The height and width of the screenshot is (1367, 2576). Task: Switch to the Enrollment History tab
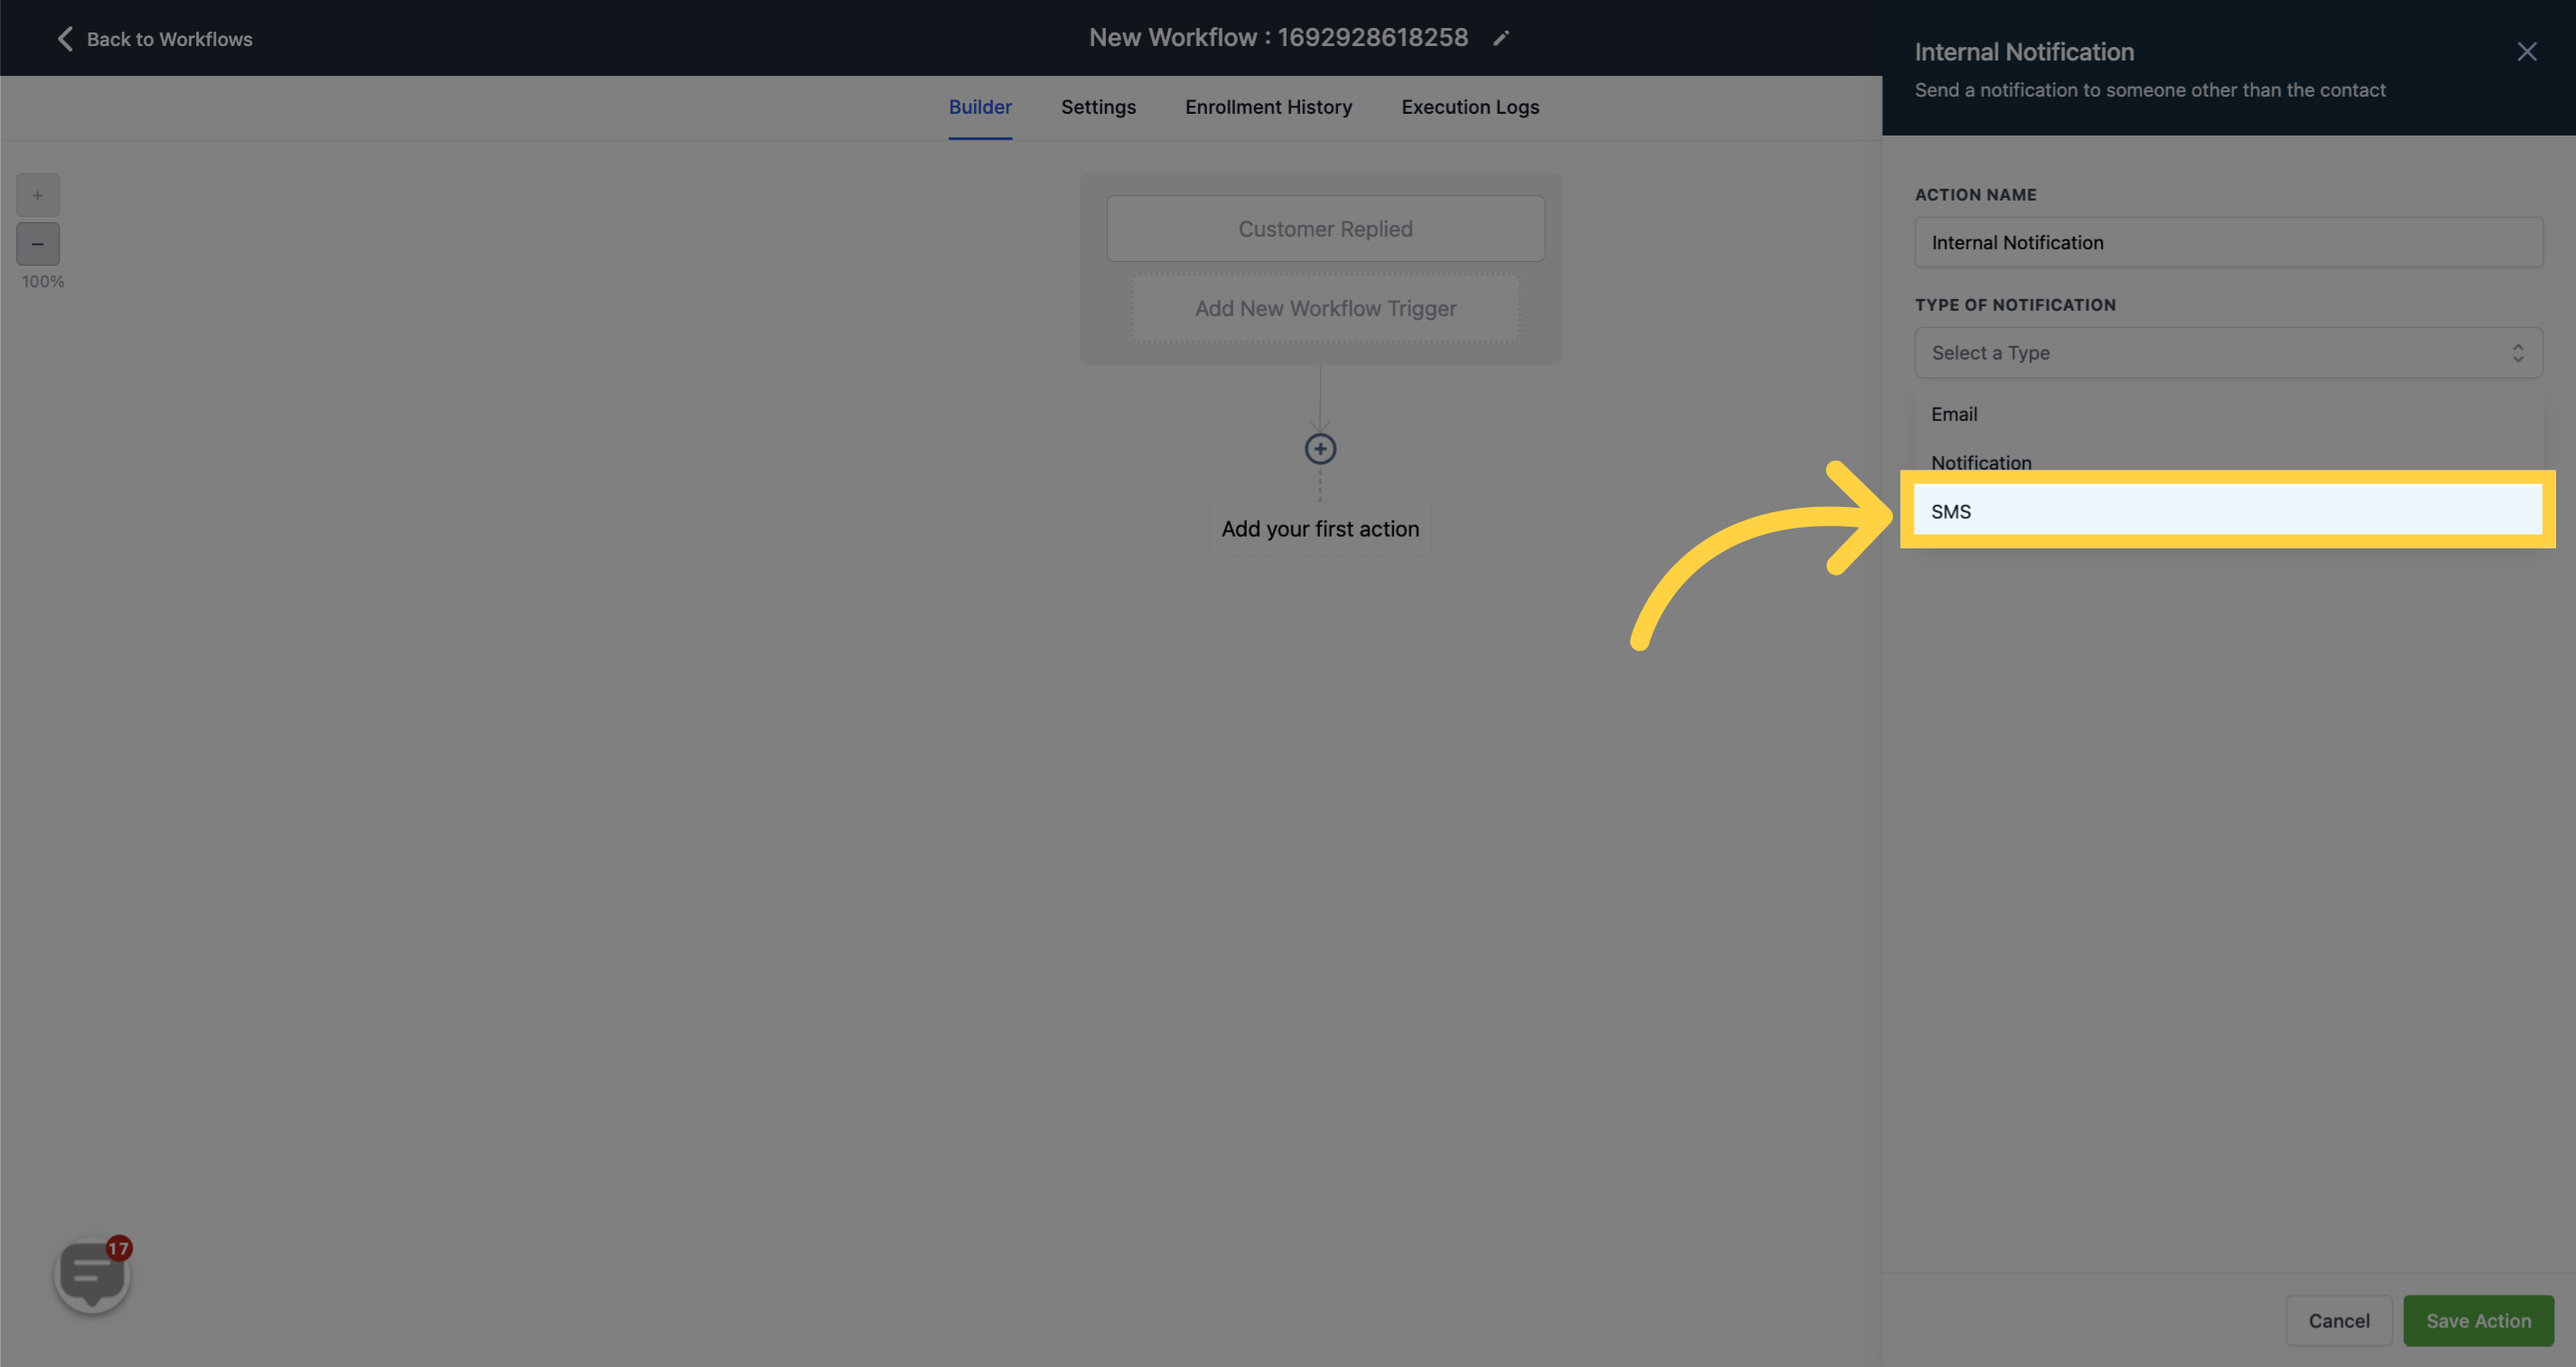[x=1269, y=108]
